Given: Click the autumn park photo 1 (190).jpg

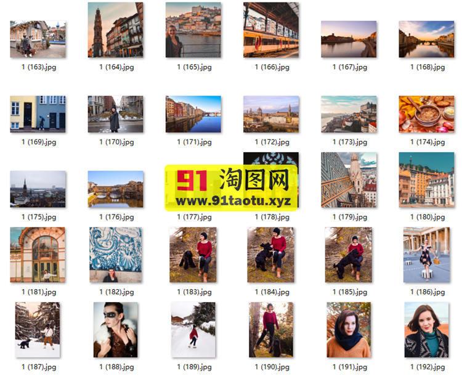Looking at the screenshot, I should point(271,330).
